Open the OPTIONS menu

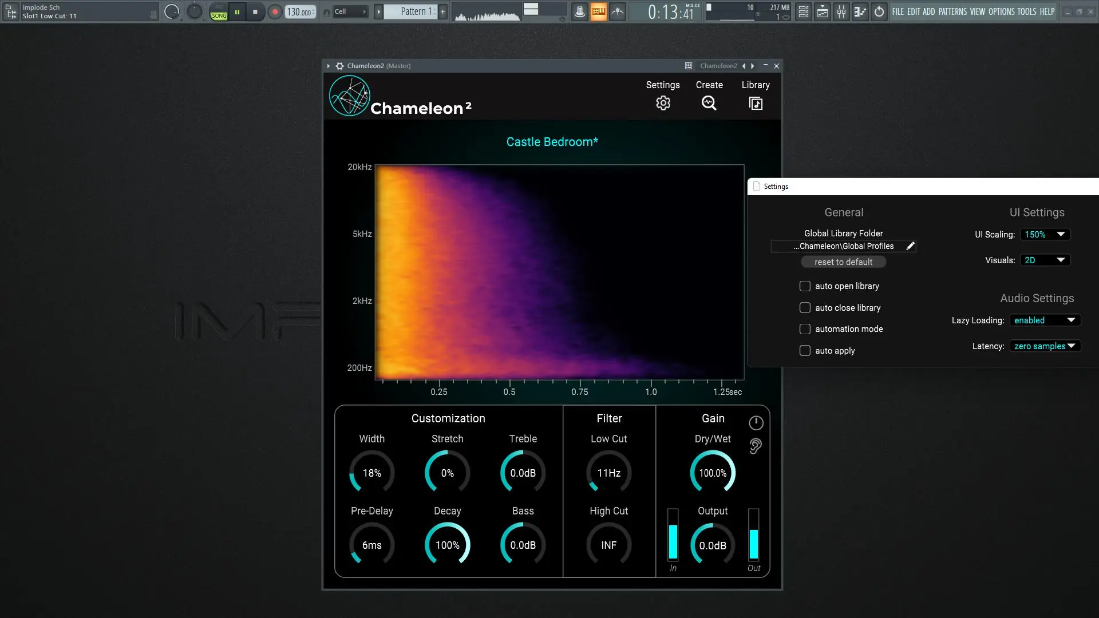pyautogui.click(x=1001, y=11)
